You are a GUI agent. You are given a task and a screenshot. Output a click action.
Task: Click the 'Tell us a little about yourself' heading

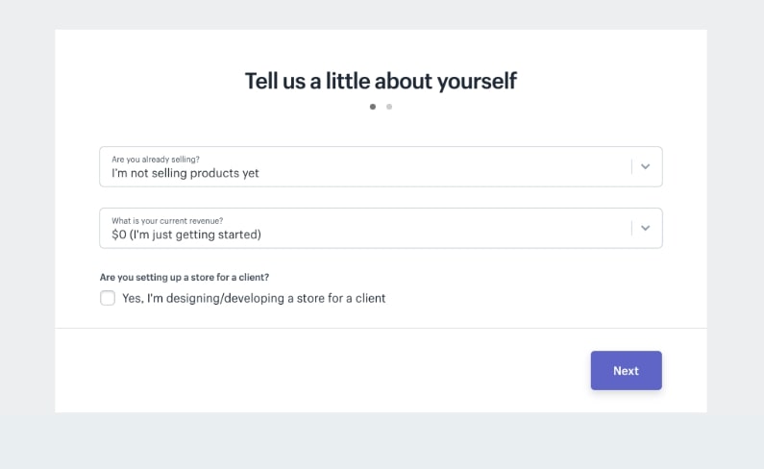click(x=381, y=81)
